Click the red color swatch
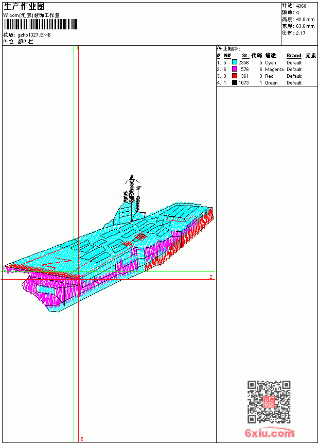Viewport: 319px width, 443px height. coord(234,76)
